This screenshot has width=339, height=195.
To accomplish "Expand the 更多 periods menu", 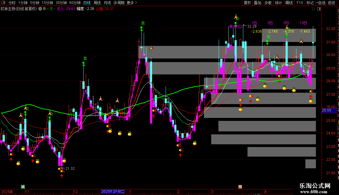I will [x=132, y=3].
